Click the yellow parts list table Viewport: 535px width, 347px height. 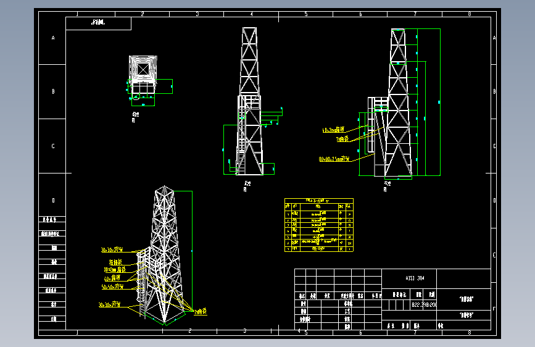pyautogui.click(x=318, y=225)
